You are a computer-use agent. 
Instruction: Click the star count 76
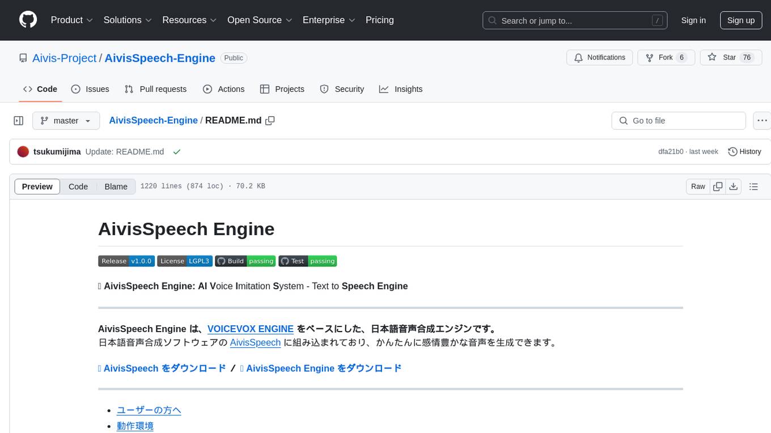747,57
